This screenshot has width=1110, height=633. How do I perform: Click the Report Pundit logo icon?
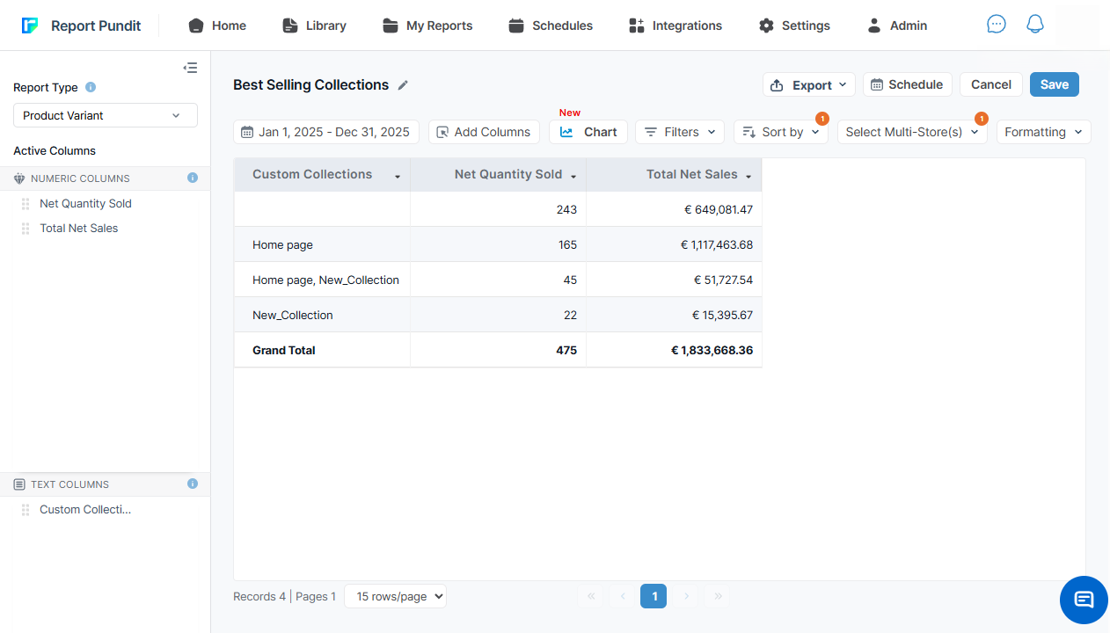click(x=30, y=25)
